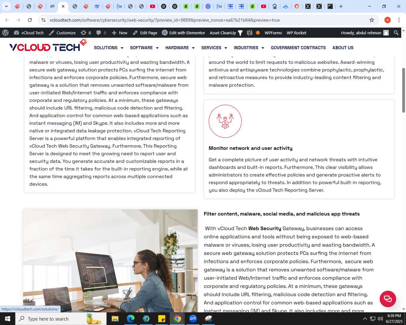The width and height of the screenshot is (406, 325).
Task: Open the Asset CleanUp admin bar item
Action: 226,33
